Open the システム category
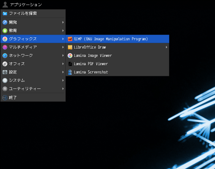The width and height of the screenshot is (215, 169). point(33,81)
